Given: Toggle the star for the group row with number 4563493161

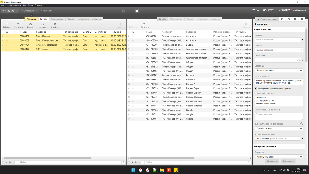Looking at the screenshot, I should pos(133,36).
